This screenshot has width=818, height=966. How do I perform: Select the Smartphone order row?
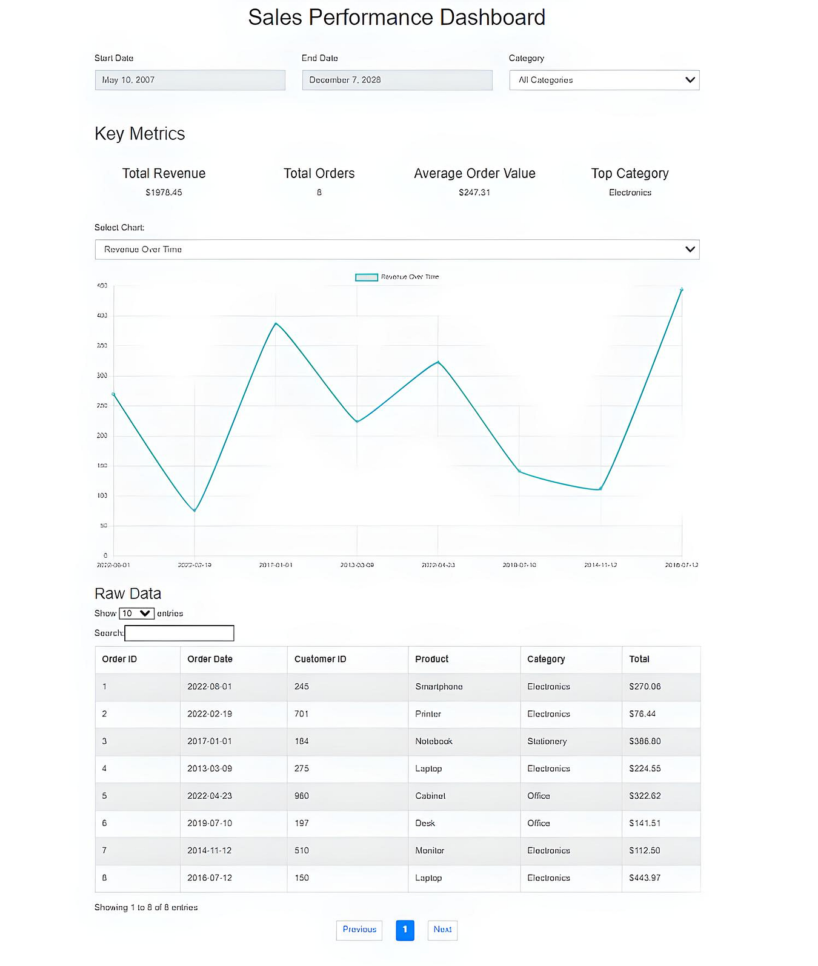[397, 687]
